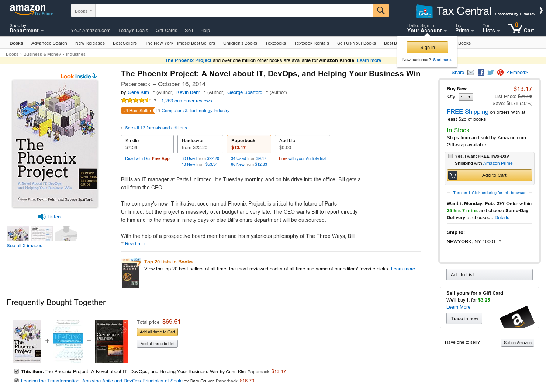The height and width of the screenshot is (382, 546).
Task: Share on Twitter bird icon
Action: 491,72
